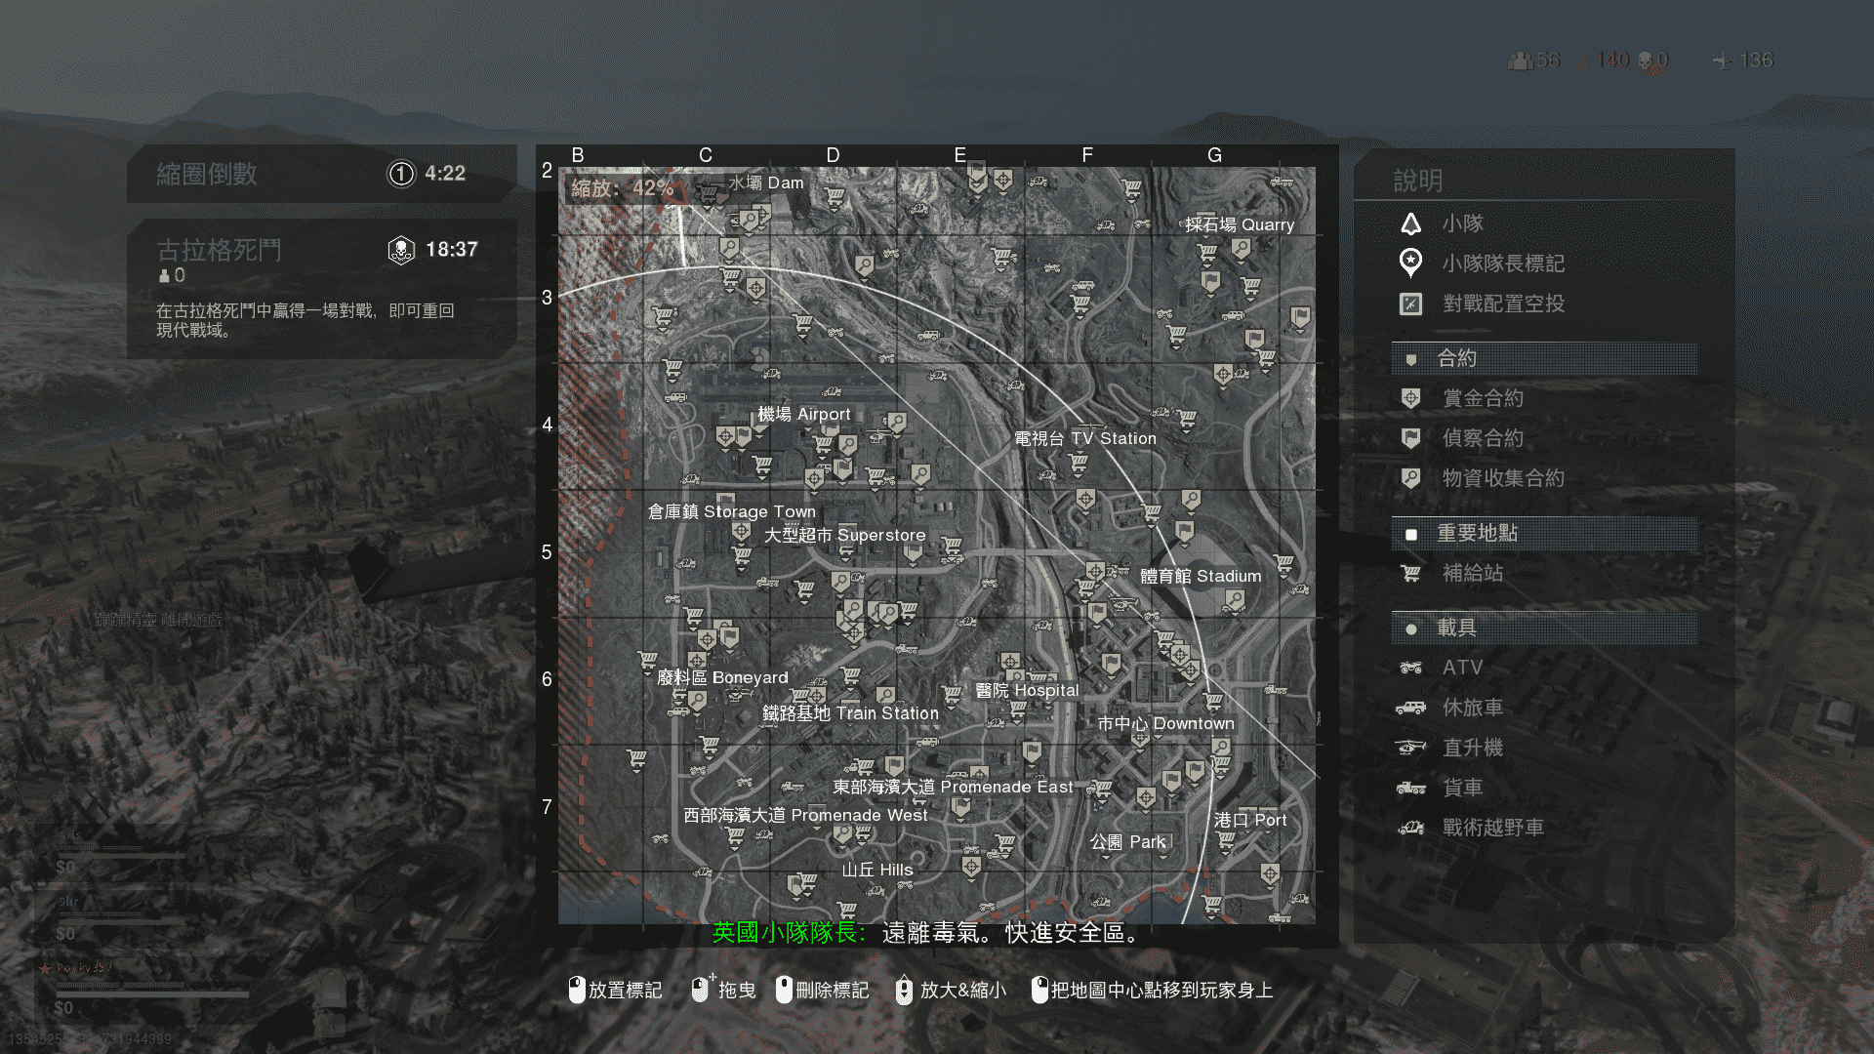The image size is (1874, 1054).
Task: Select the 載具 legend section header
Action: tap(1544, 628)
